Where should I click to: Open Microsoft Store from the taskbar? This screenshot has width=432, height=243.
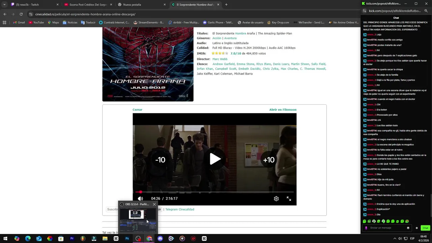click(x=61, y=239)
